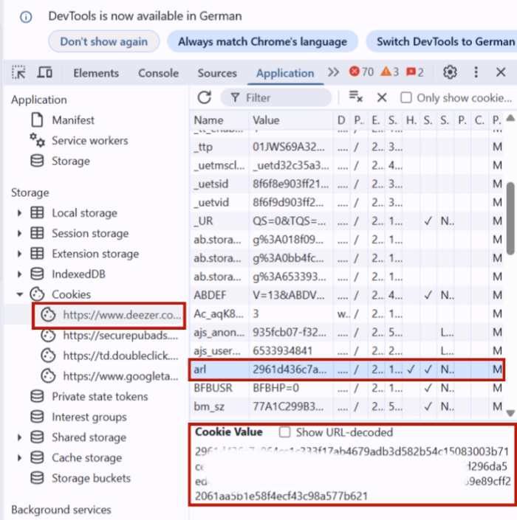Select the _ttp cookie row
This screenshot has width=517, height=520.
click(346, 147)
